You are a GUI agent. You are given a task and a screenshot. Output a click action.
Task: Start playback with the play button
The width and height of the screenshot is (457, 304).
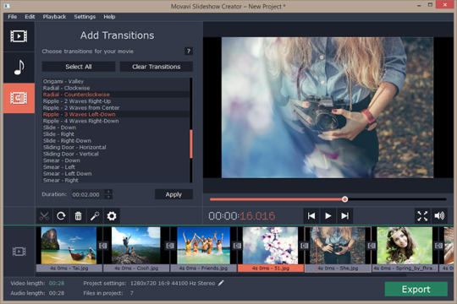[328, 216]
